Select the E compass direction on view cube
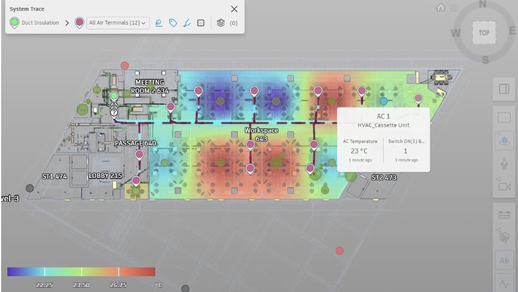 tap(512, 31)
